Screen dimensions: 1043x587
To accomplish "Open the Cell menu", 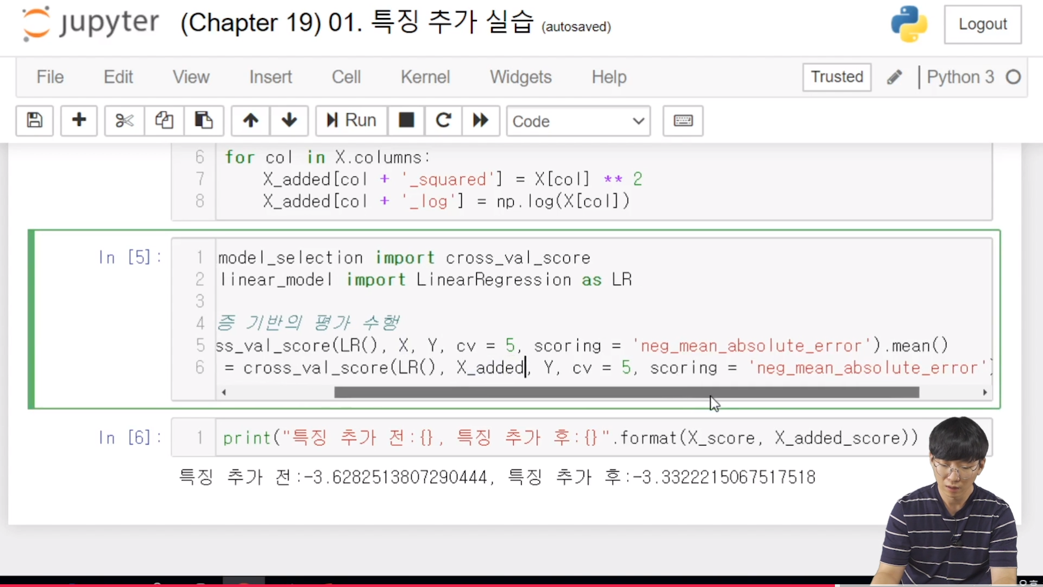I will (x=346, y=77).
